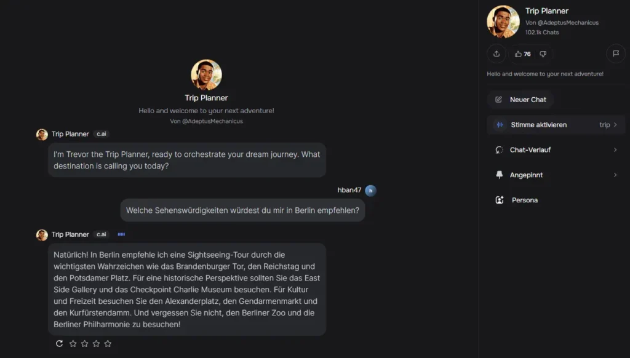Click the waveform icon beside Stimme aktivieren
This screenshot has height=358, width=630.
(498, 124)
